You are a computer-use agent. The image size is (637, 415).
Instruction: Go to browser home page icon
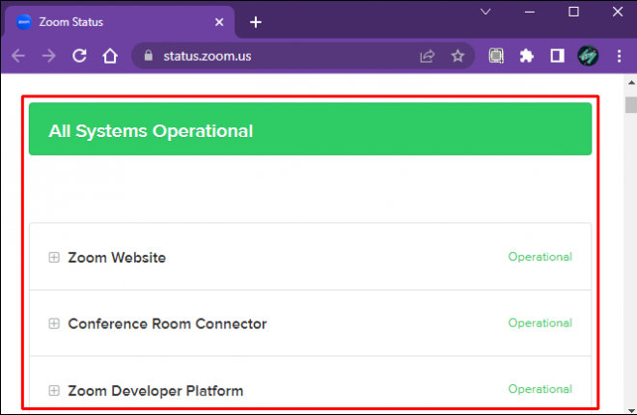111,56
